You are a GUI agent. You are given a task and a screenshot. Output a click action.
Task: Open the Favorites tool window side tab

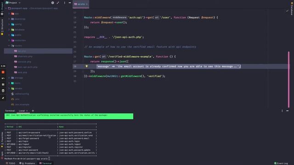[x=2, y=139]
